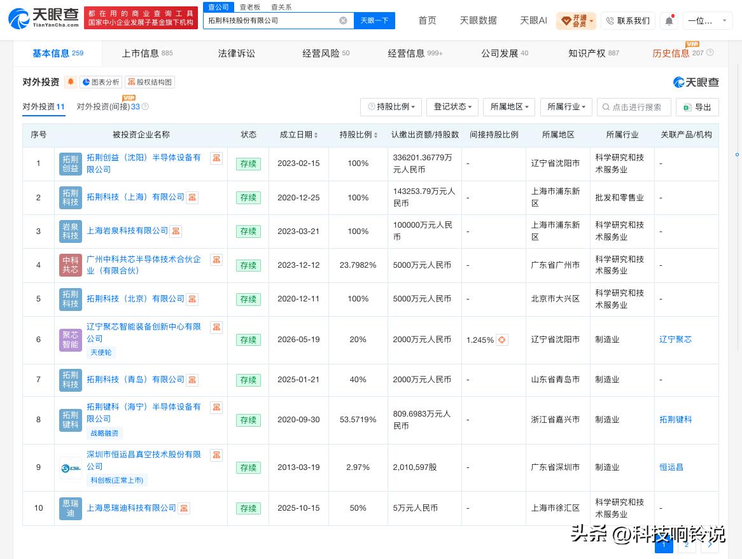This screenshot has width=742, height=559.
Task: Click equity structure icon for 拓荆创益（沈阳）
Action: pyautogui.click(x=216, y=158)
